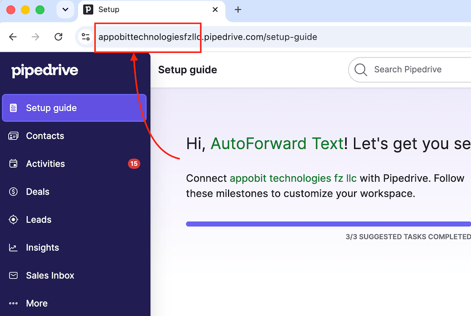Click the Contacts card icon

click(x=13, y=136)
